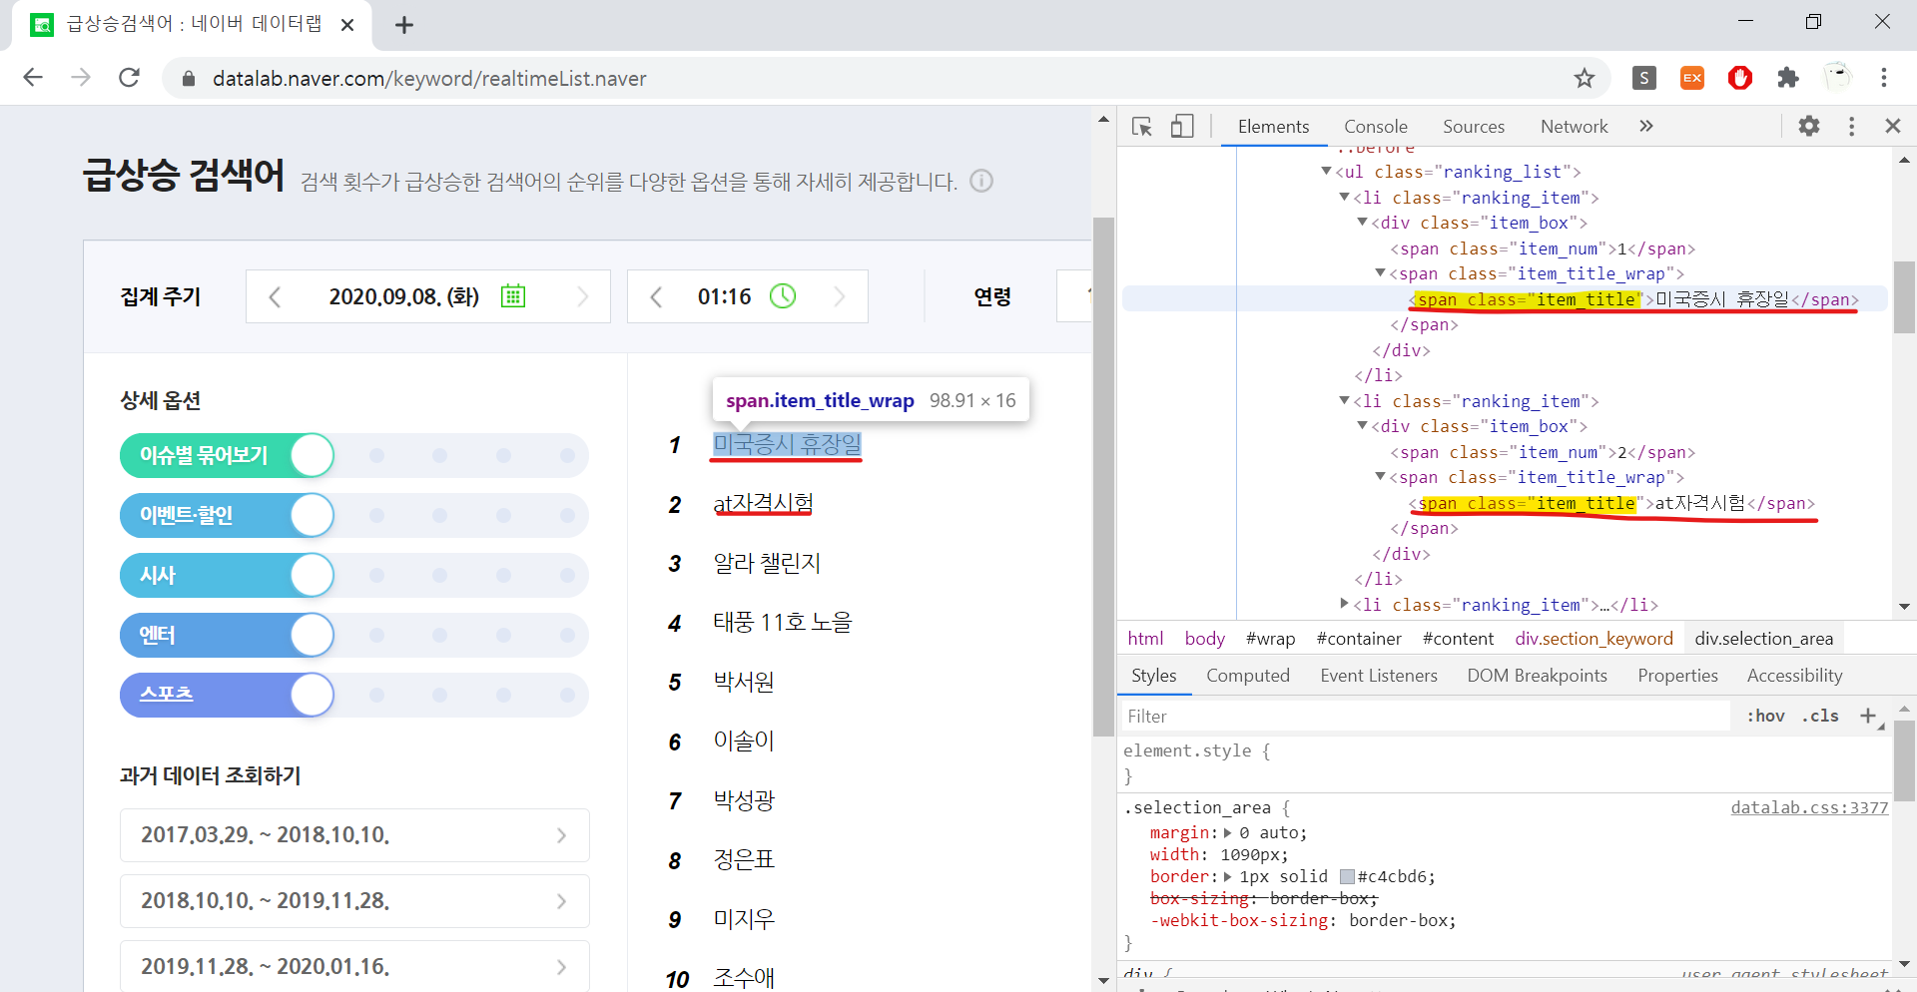Go to the next date
Image resolution: width=1917 pixels, height=992 pixels.
(583, 296)
